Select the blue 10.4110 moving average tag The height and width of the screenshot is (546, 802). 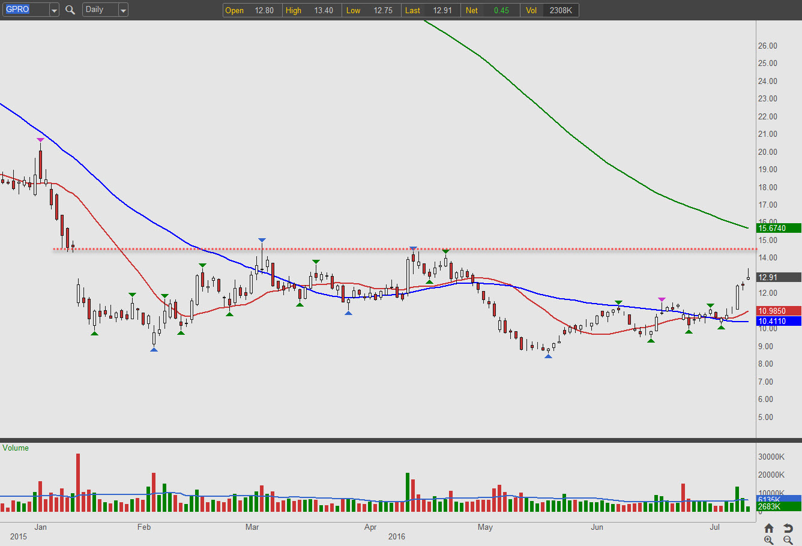click(779, 321)
